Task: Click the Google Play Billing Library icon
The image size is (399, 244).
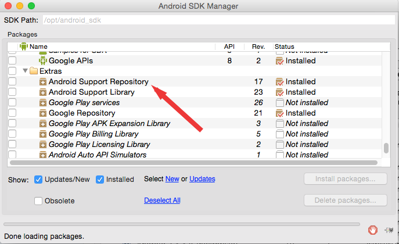Action: point(43,134)
